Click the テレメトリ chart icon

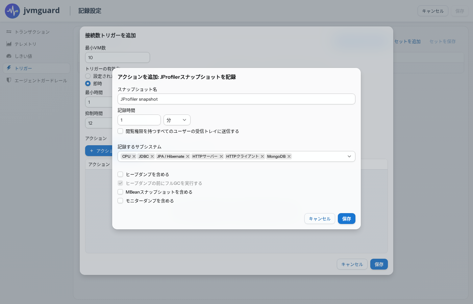pyautogui.click(x=9, y=44)
